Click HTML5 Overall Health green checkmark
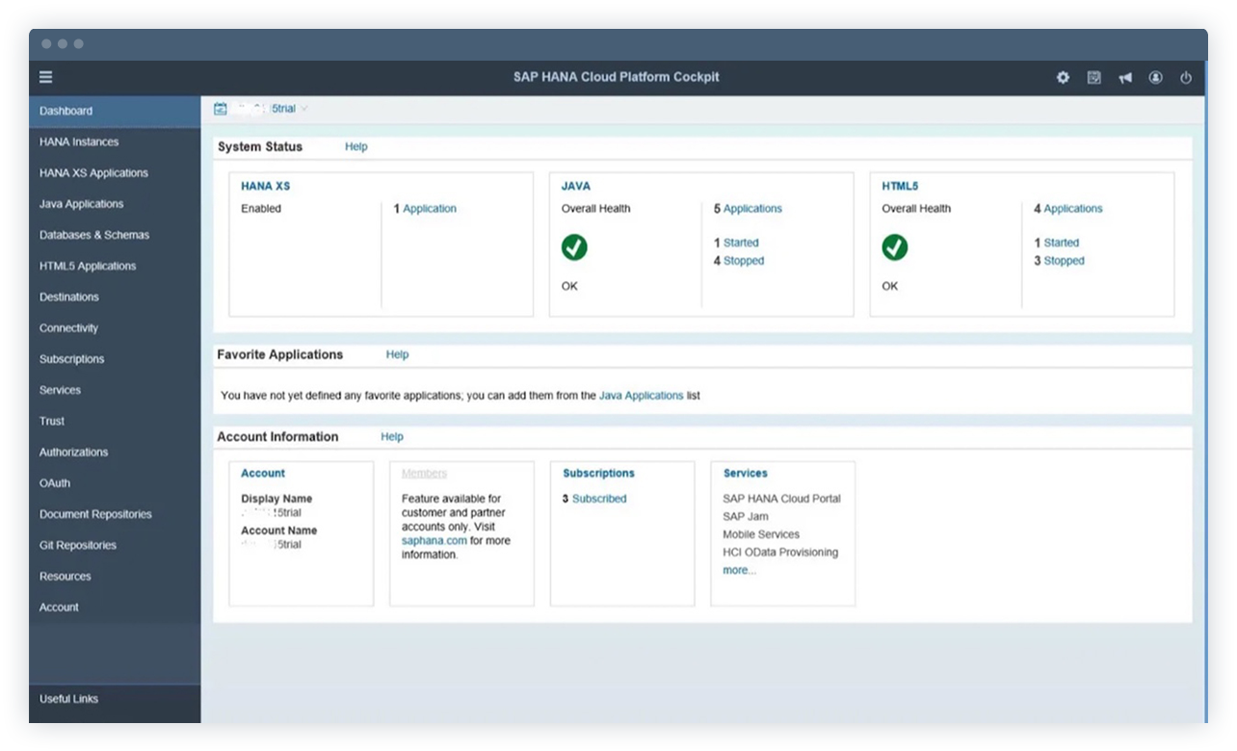 (x=894, y=247)
